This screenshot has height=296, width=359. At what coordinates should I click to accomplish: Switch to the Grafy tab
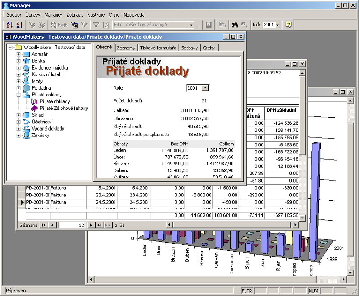[x=208, y=48]
